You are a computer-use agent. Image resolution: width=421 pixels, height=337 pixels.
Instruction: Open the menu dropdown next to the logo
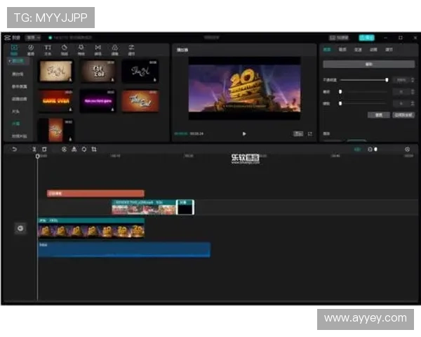33,38
